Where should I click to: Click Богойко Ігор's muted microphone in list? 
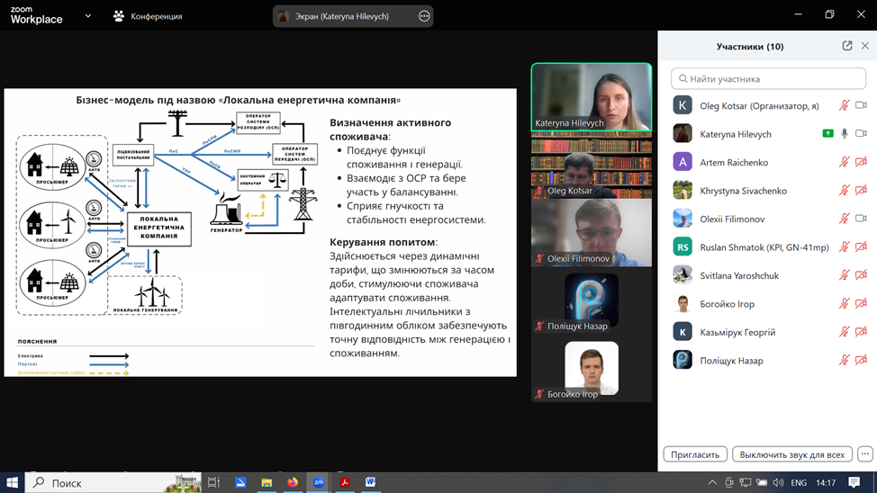(x=844, y=303)
